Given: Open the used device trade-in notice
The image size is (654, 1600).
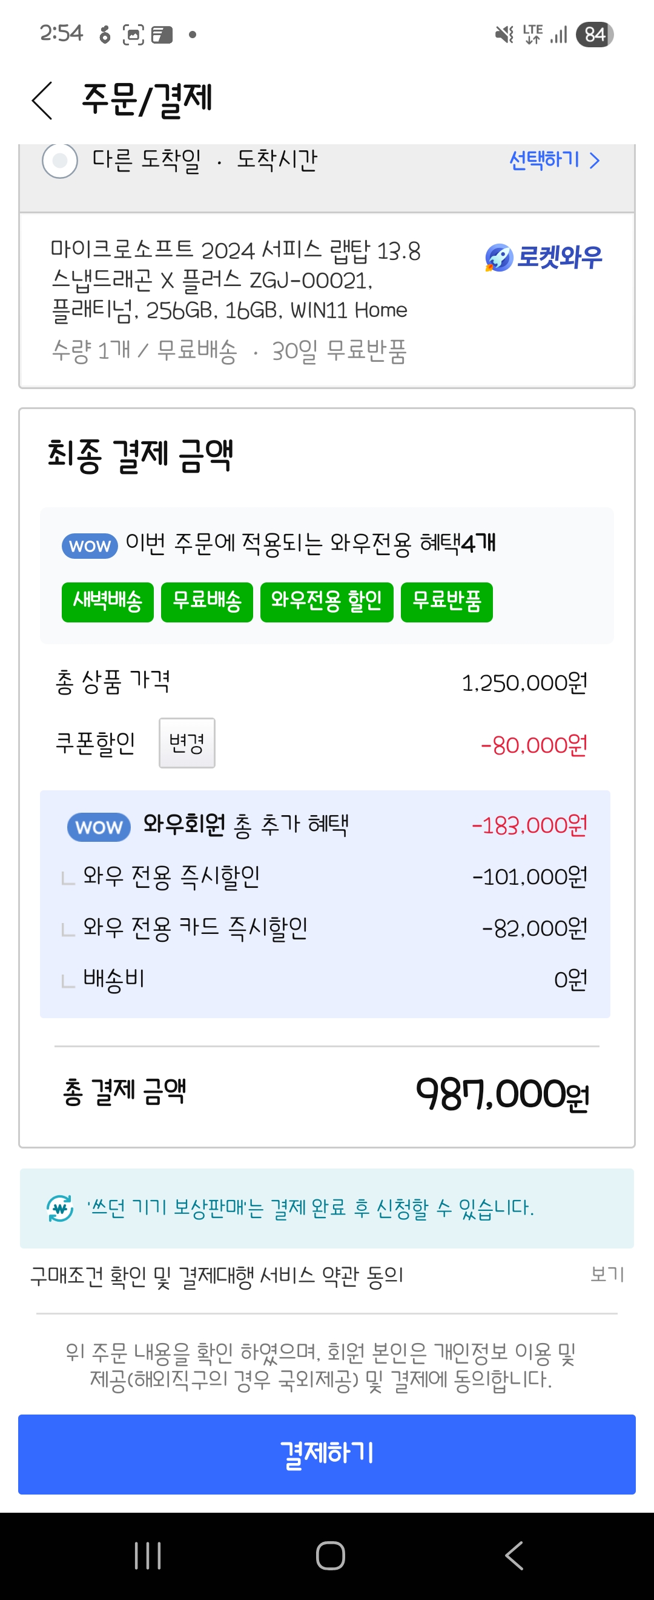Looking at the screenshot, I should pyautogui.click(x=310, y=1208).
